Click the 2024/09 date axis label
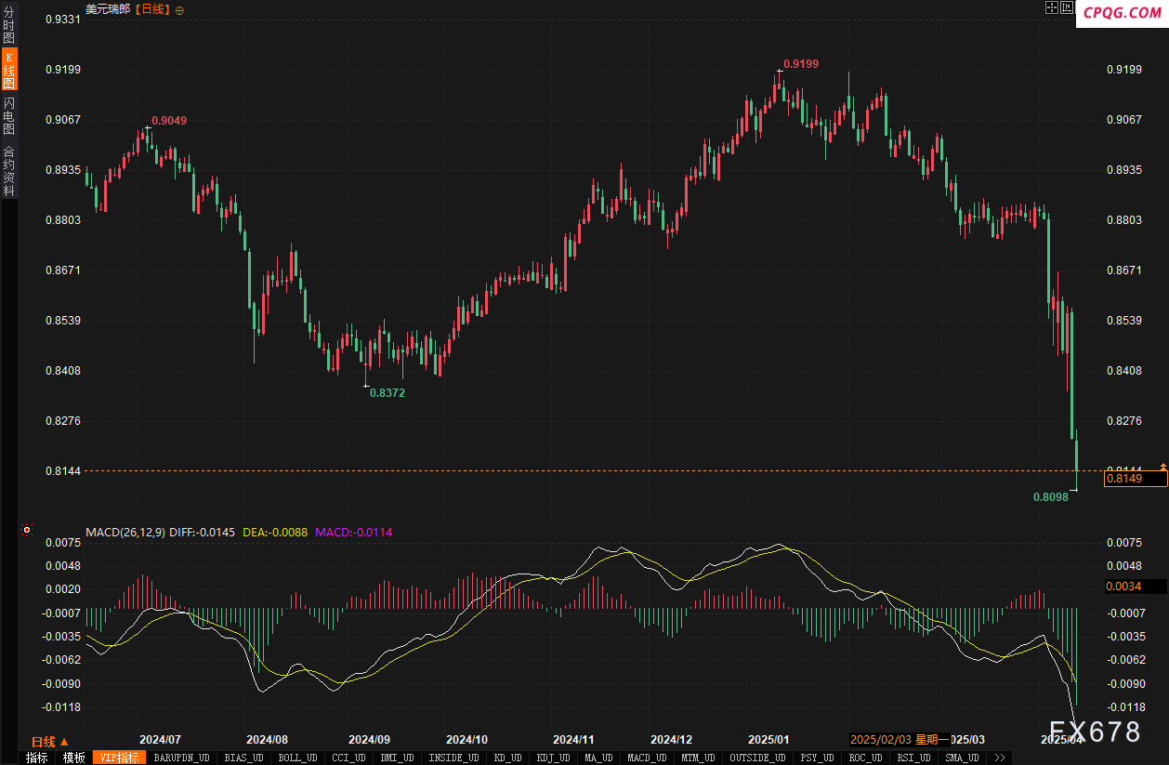Viewport: 1169px width, 765px height. coord(369,740)
